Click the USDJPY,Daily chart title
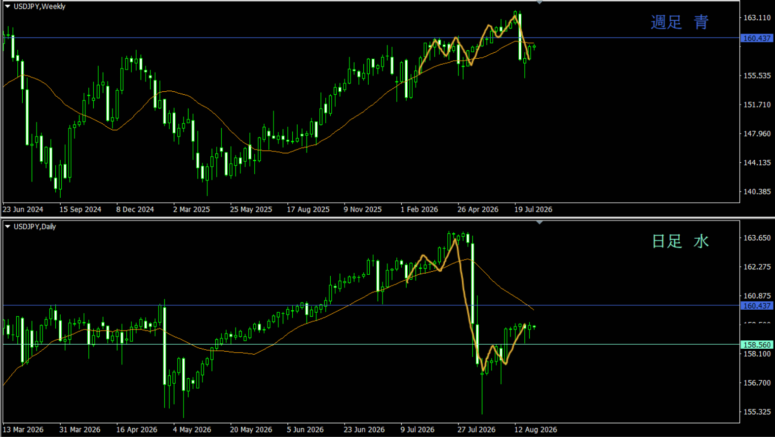Viewport: 775px width, 437px height. (35, 226)
